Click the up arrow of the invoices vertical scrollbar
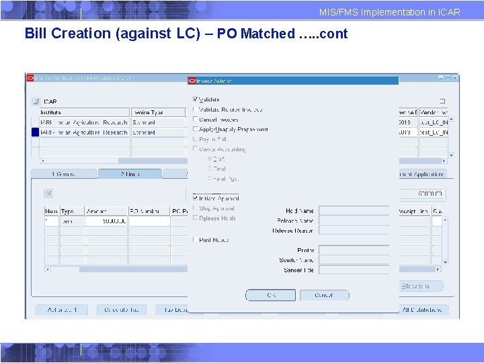 click(451, 118)
